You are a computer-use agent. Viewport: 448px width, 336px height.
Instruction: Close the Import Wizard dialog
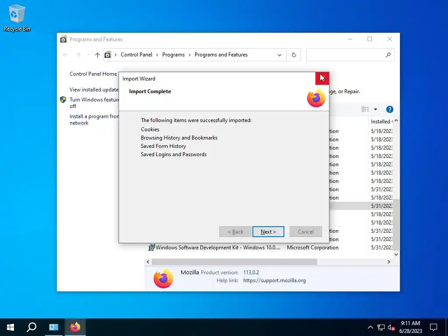pos(322,78)
